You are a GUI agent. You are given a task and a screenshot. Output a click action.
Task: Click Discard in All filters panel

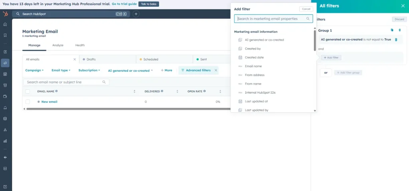399,19
